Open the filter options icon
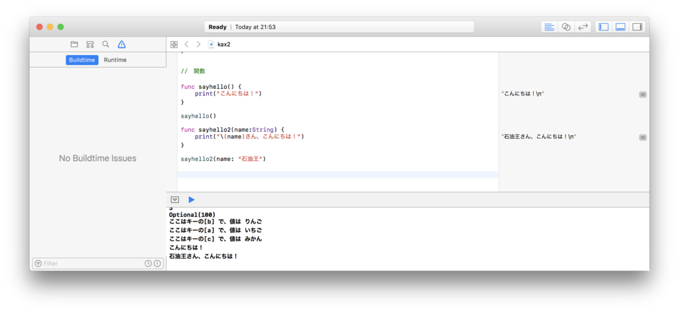Image resolution: width=679 pixels, height=313 pixels. (38, 263)
